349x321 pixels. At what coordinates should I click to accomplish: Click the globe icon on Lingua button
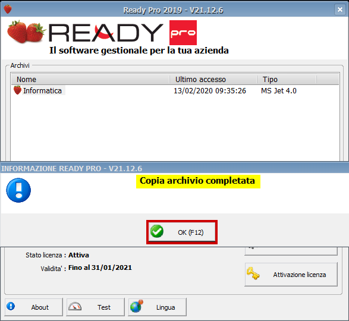(136, 306)
